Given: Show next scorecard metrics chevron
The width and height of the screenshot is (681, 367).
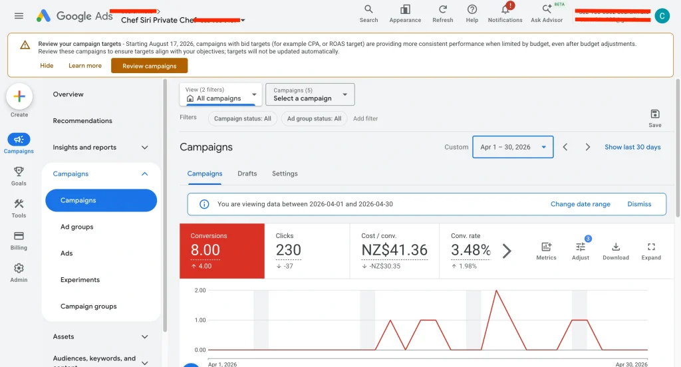Looking at the screenshot, I should pos(507,251).
